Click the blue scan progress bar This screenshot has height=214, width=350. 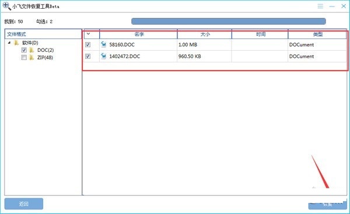pyautogui.click(x=228, y=21)
